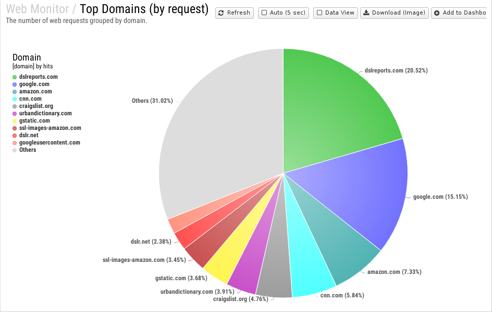Select amazon.com in the legend

click(35, 91)
